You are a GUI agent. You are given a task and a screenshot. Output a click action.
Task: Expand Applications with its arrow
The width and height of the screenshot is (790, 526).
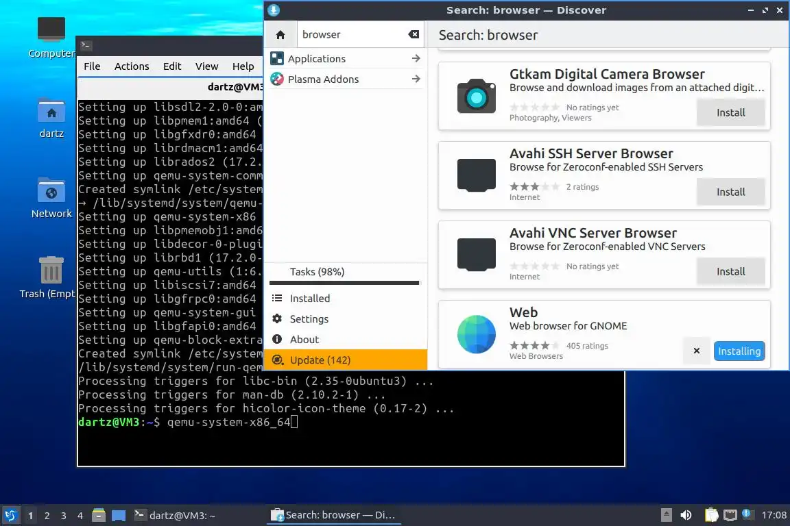[x=416, y=58]
